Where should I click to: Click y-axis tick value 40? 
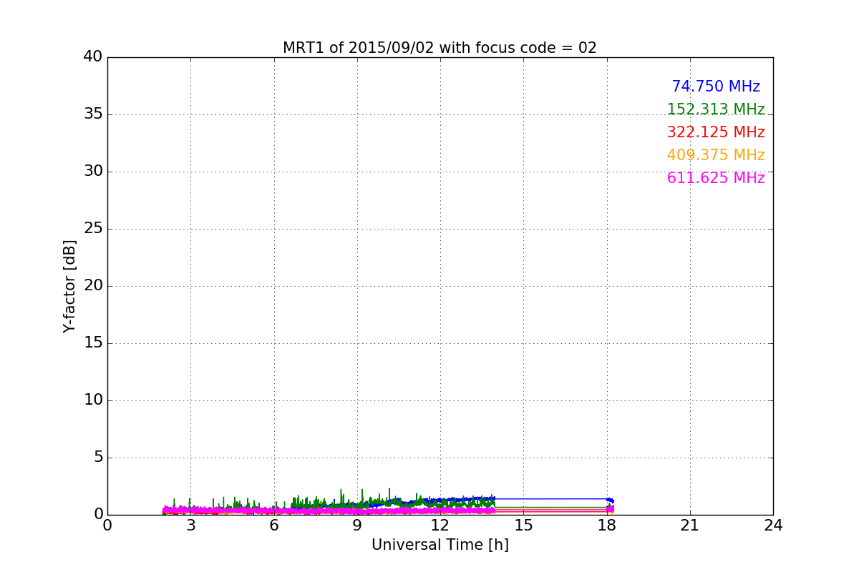pyautogui.click(x=93, y=57)
